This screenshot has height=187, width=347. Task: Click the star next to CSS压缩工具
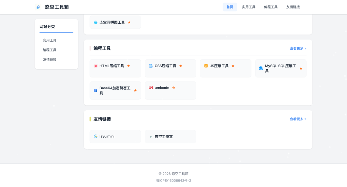(x=181, y=66)
